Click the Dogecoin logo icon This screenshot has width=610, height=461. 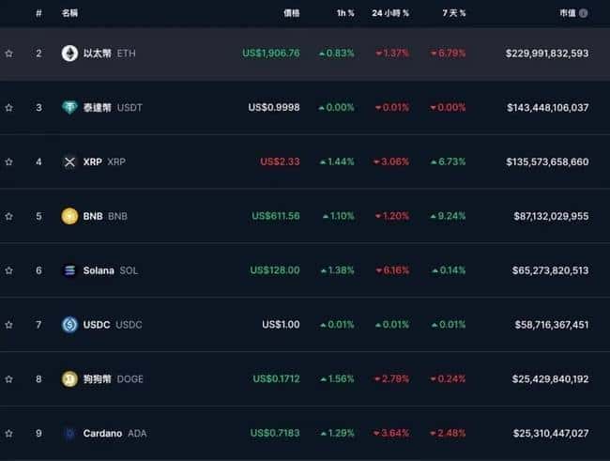(x=69, y=379)
